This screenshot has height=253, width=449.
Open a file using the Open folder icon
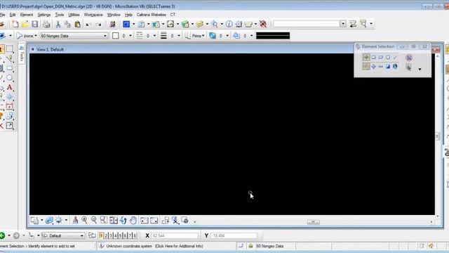(25, 24)
